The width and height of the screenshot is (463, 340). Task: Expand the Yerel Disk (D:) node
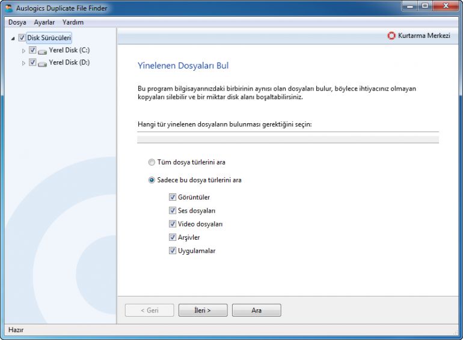pyautogui.click(x=23, y=63)
